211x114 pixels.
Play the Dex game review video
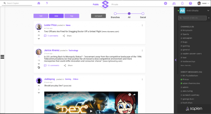[91, 111]
